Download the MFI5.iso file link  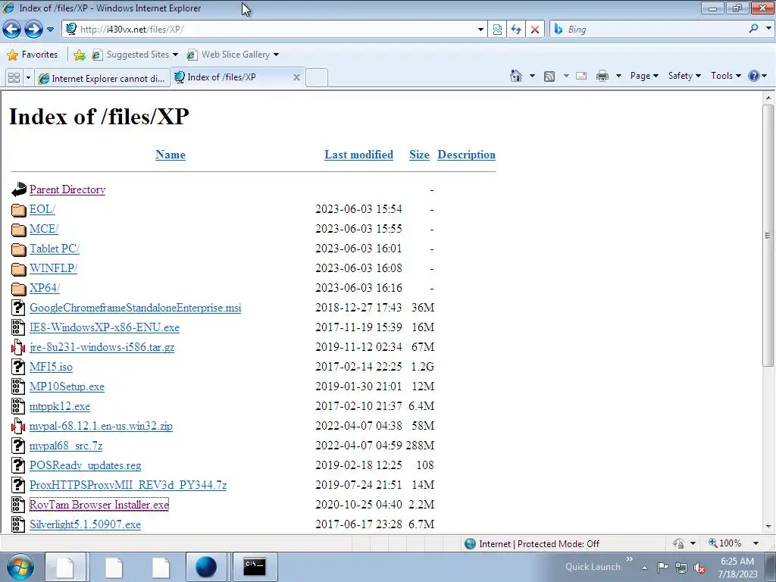coord(51,367)
